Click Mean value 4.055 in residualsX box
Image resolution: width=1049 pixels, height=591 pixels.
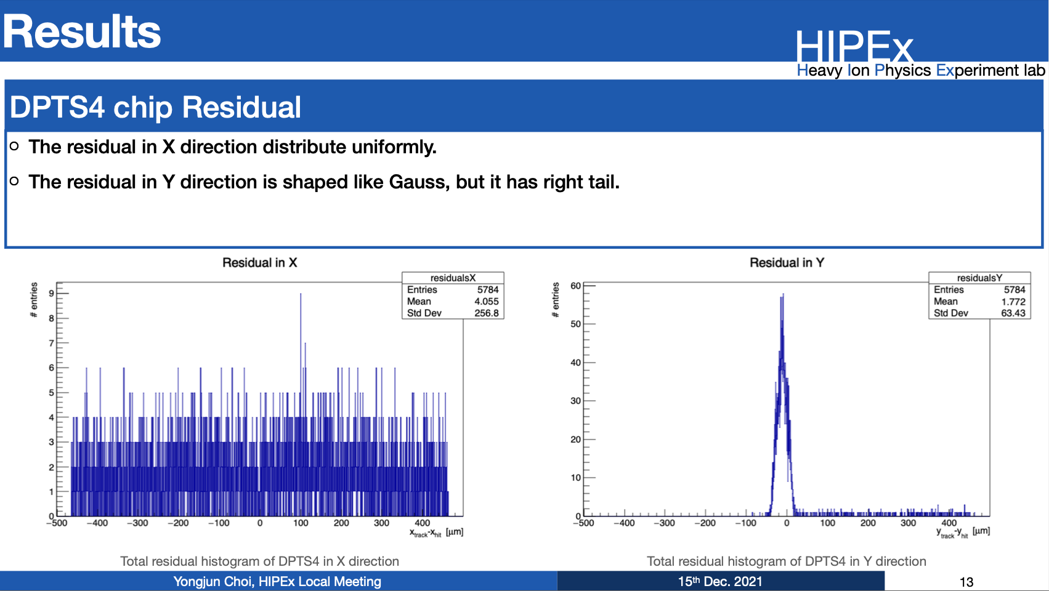point(487,302)
